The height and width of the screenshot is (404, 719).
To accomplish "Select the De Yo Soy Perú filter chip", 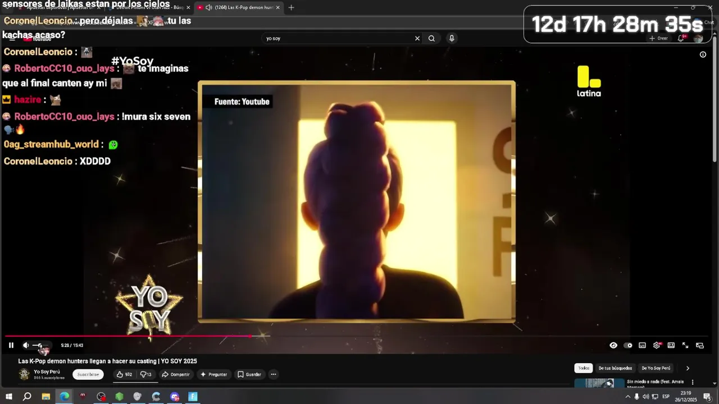I will (656, 368).
